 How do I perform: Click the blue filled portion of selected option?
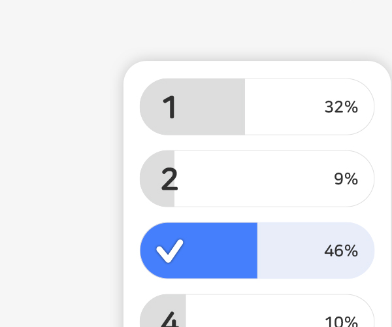(x=199, y=250)
